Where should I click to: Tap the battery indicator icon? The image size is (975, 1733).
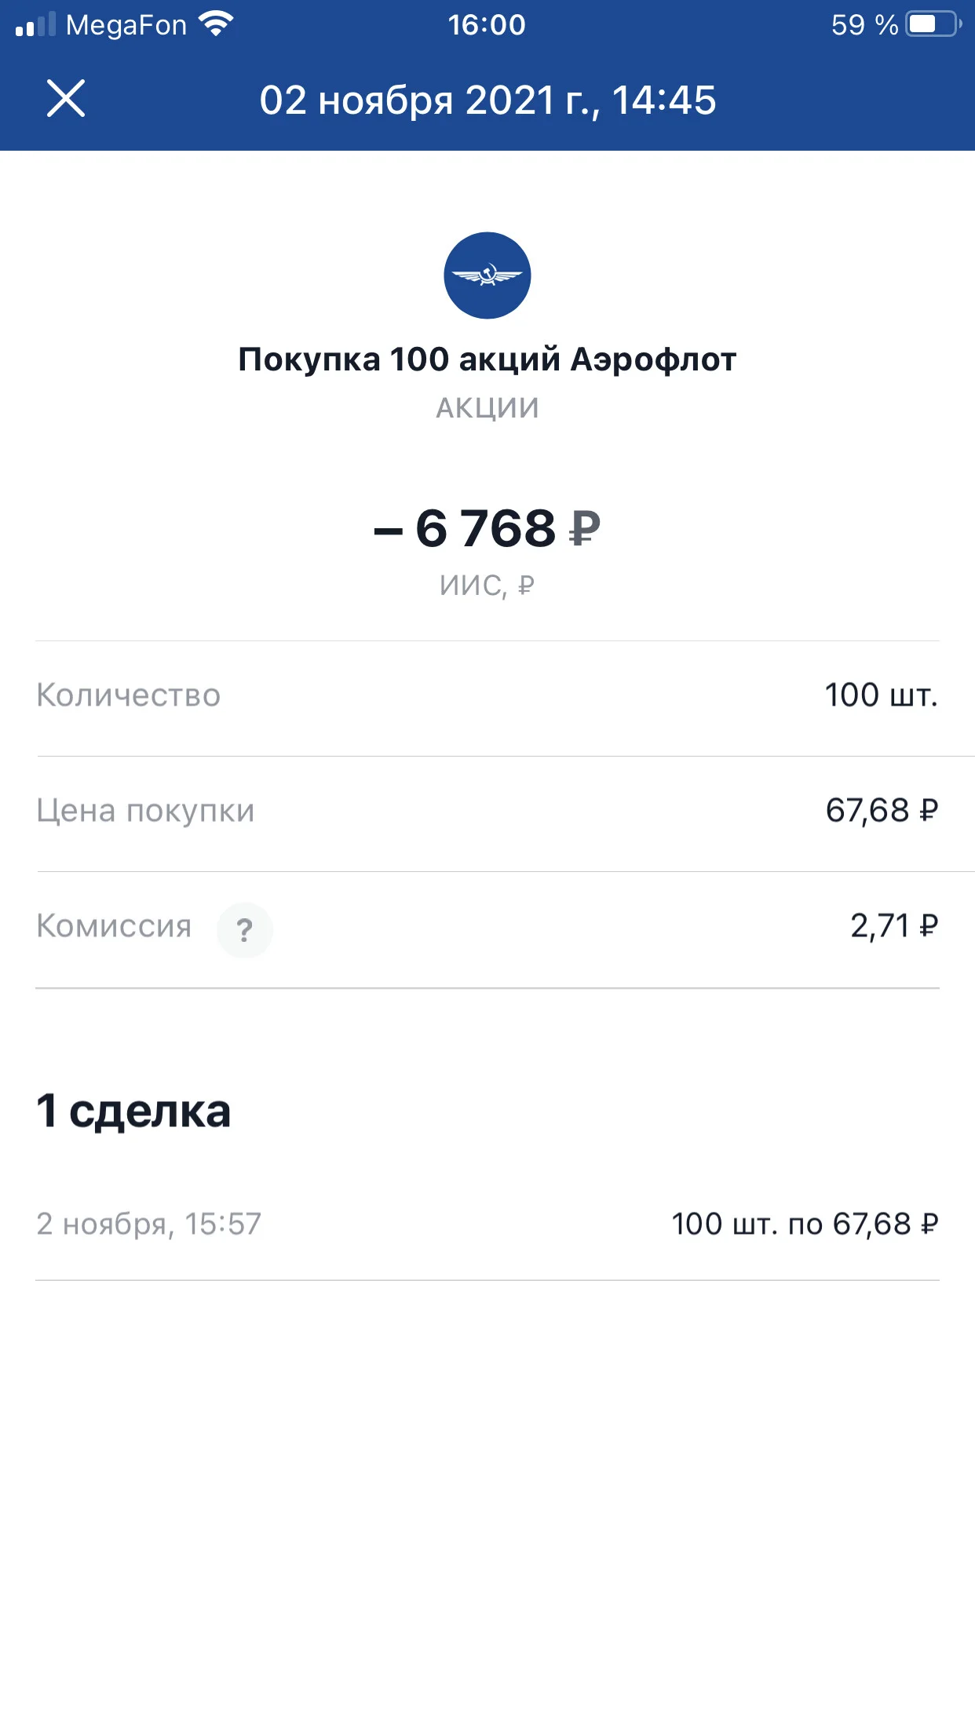click(x=933, y=24)
